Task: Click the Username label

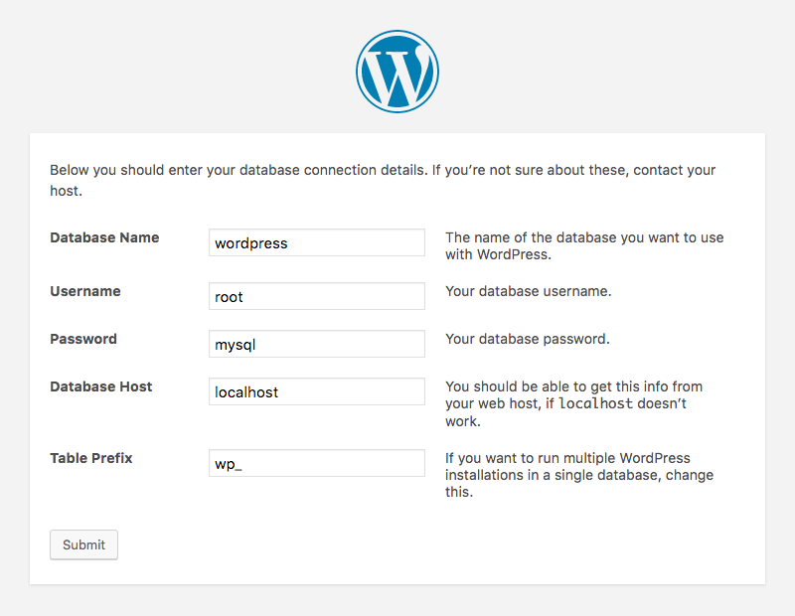Action: 84,291
